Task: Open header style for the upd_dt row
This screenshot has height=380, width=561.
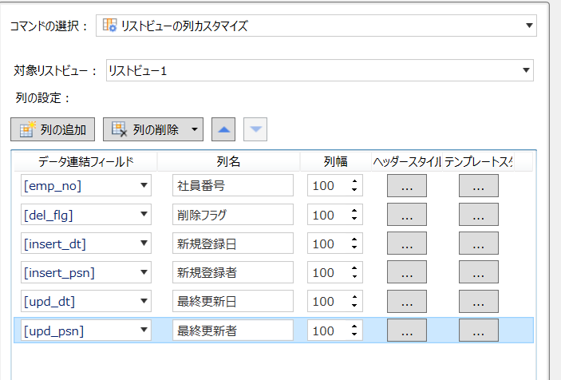Action: pos(406,301)
